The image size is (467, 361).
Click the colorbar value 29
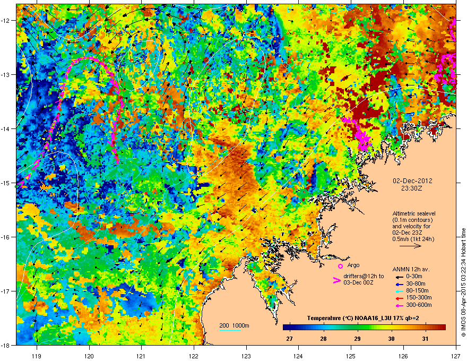[357, 339]
